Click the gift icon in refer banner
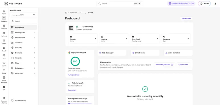Viewport: 220px width, 105px height. 170,4
